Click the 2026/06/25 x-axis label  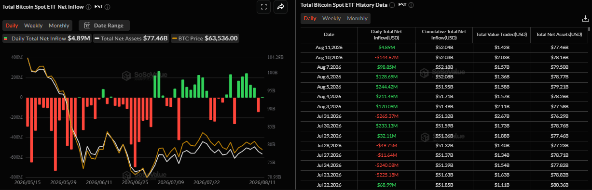point(135,183)
